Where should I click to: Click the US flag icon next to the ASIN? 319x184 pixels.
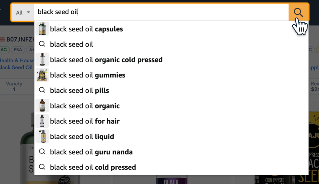(x=2, y=40)
